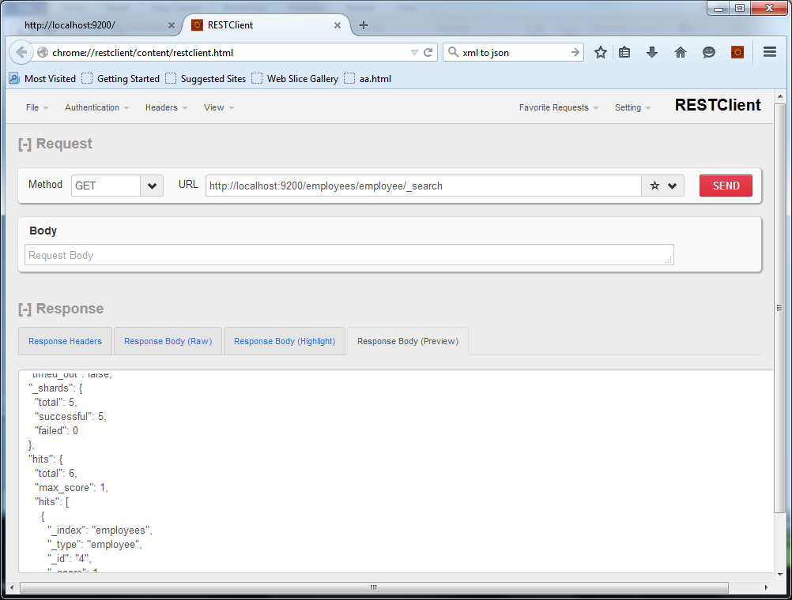This screenshot has width=792, height=600.
Task: Click the horizontal scroll right arrow
Action: coord(766,587)
